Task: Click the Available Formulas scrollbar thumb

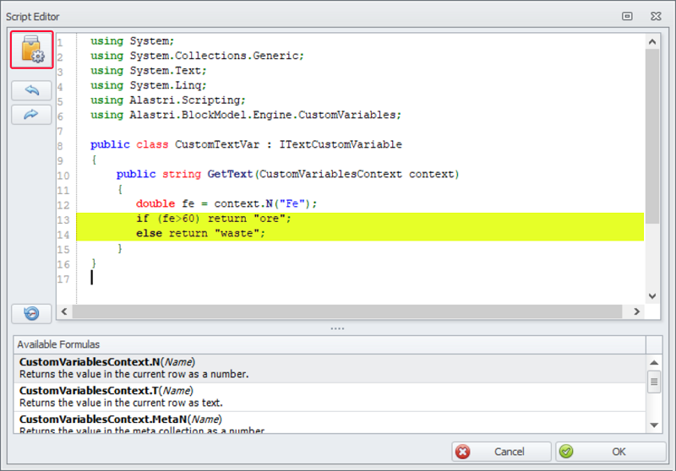Action: (x=654, y=382)
